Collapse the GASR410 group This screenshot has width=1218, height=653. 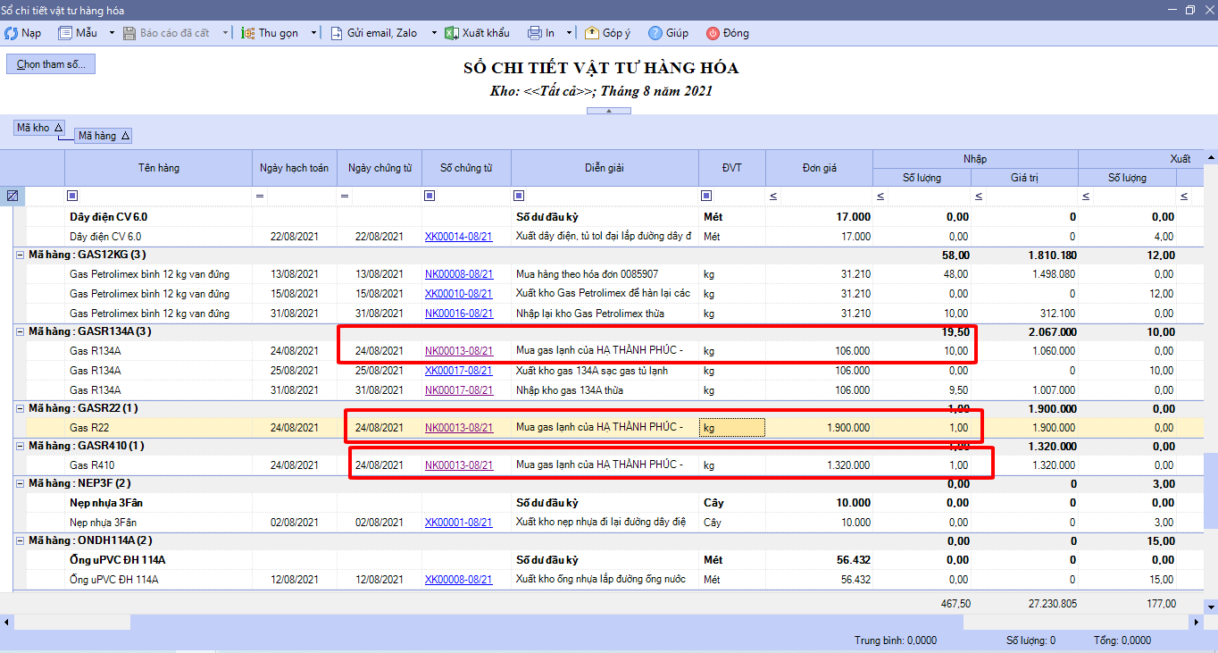tap(21, 446)
